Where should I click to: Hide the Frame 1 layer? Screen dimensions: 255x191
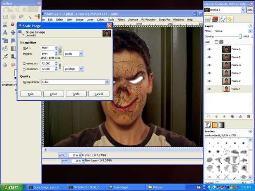click(209, 89)
